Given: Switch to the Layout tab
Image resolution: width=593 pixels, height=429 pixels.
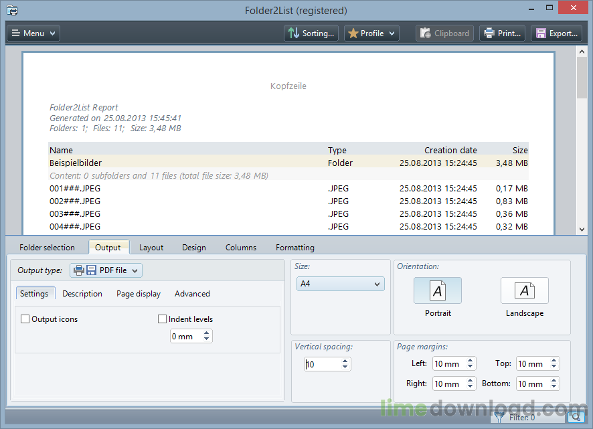Looking at the screenshot, I should 151,248.
